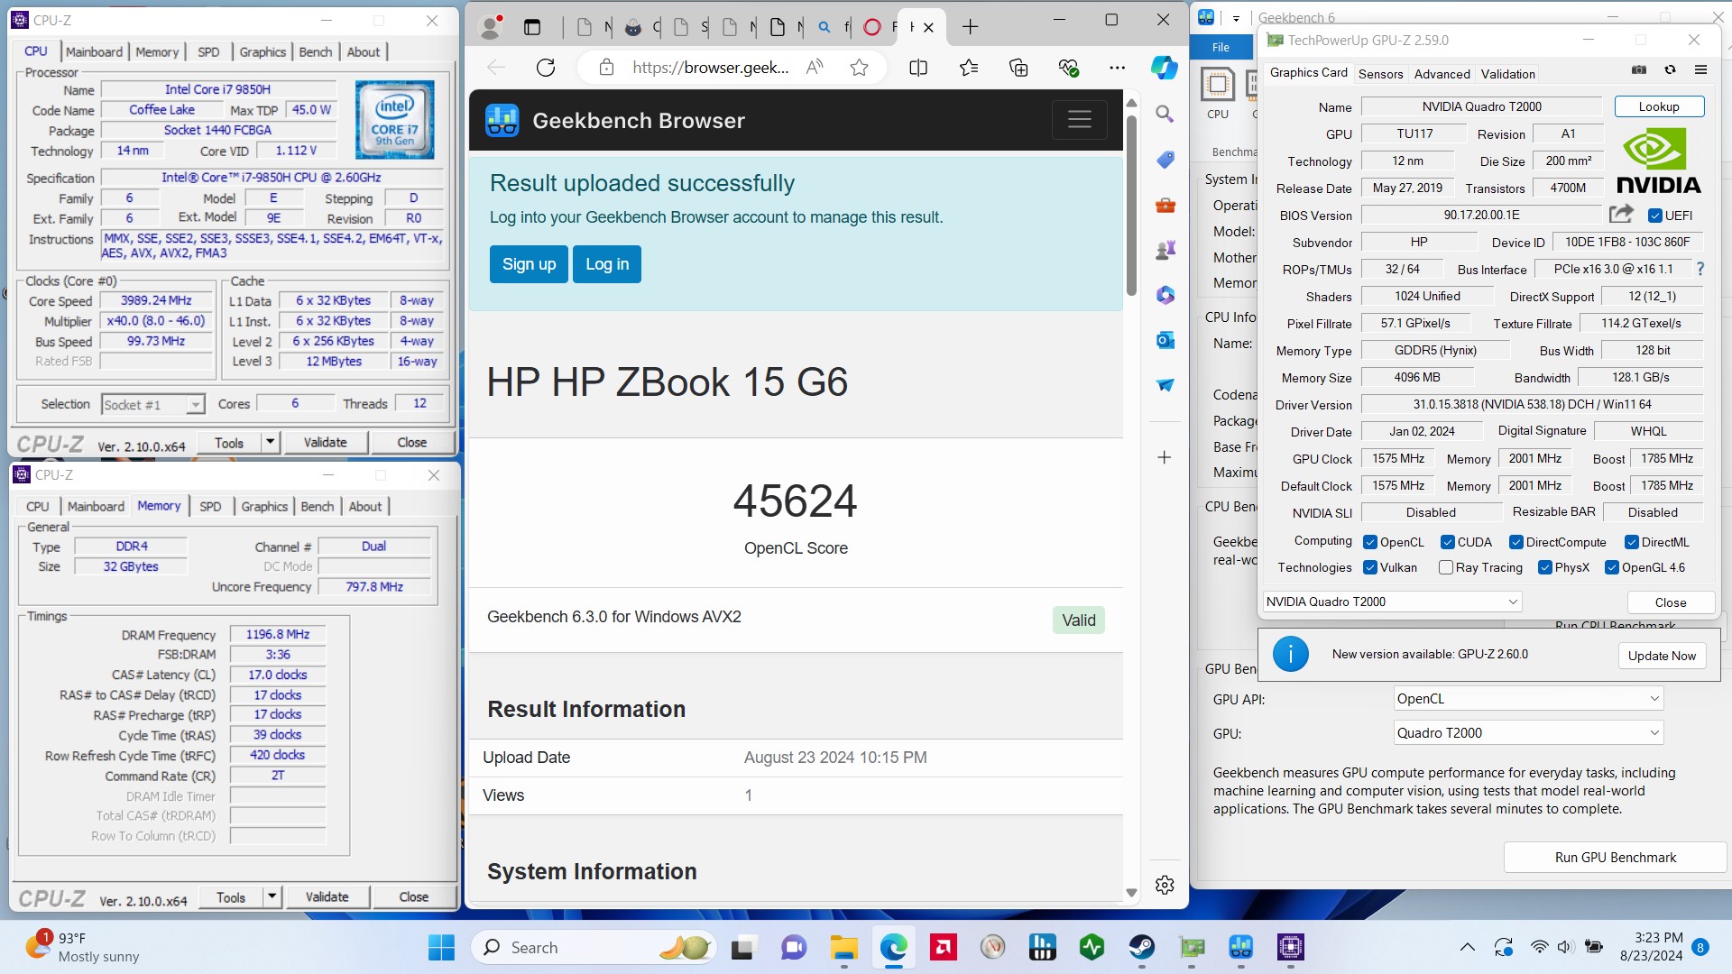Click the Lookup button in GPU-Z
This screenshot has height=974, width=1732.
1659,106
